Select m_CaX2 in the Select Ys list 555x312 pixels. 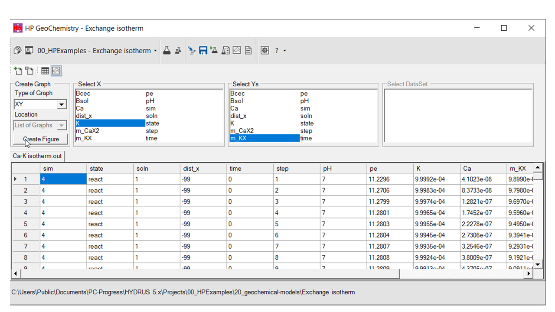[x=242, y=131]
